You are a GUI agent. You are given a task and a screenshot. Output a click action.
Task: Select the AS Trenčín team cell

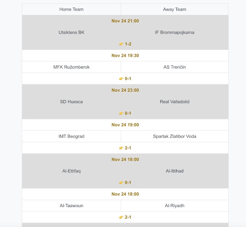pyautogui.click(x=174, y=67)
